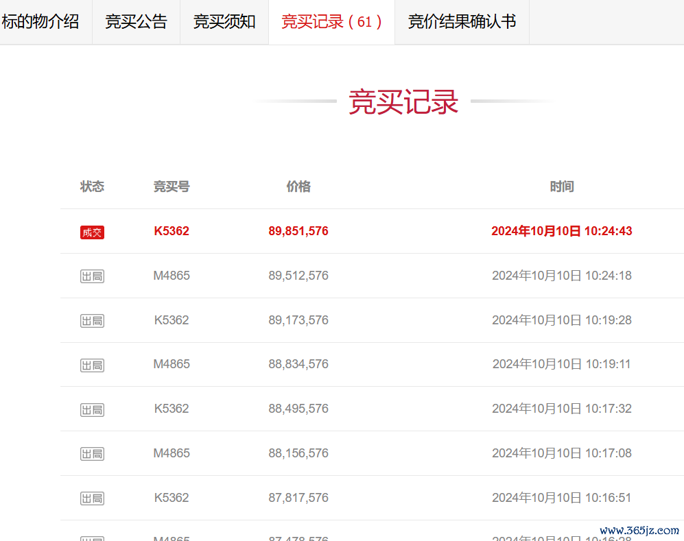Select the winning price 89,851,576
Image resolution: width=684 pixels, height=541 pixels.
point(298,231)
